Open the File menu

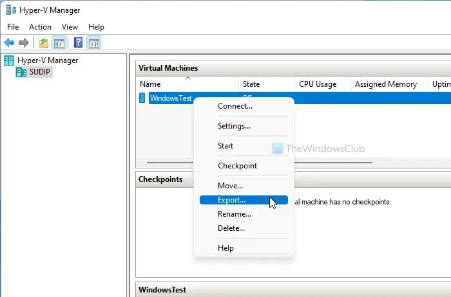14,27
